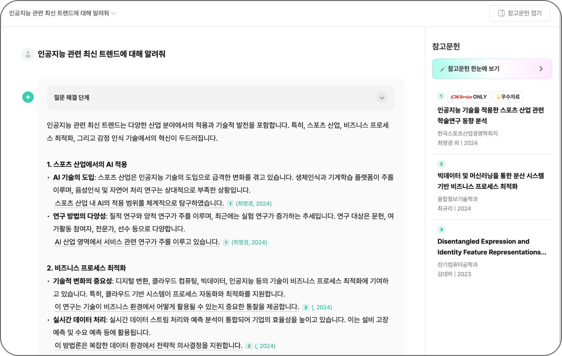The image size is (562, 356).
Task: Expand the 질문 해결 단계 chevron
Action: (x=382, y=97)
